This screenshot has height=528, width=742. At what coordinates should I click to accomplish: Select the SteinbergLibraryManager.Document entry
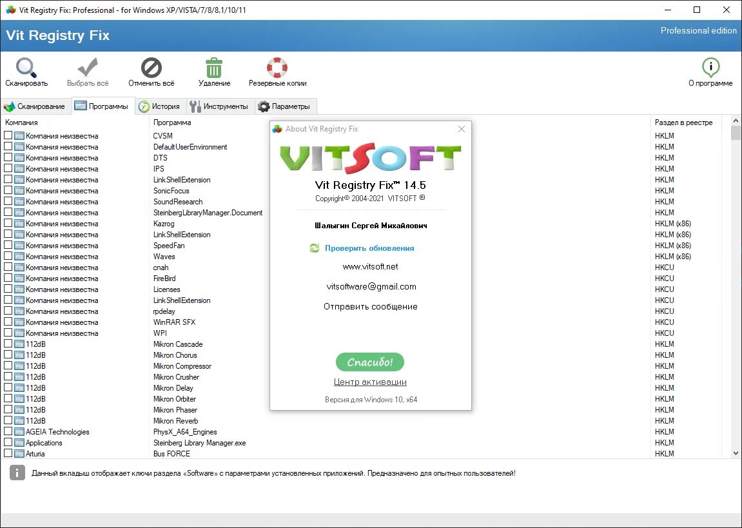pos(208,213)
